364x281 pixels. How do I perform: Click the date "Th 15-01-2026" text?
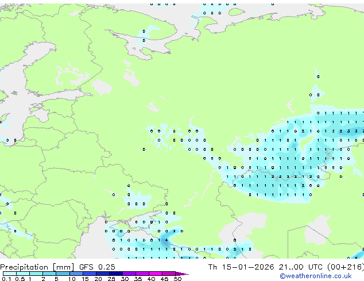click(x=241, y=267)
